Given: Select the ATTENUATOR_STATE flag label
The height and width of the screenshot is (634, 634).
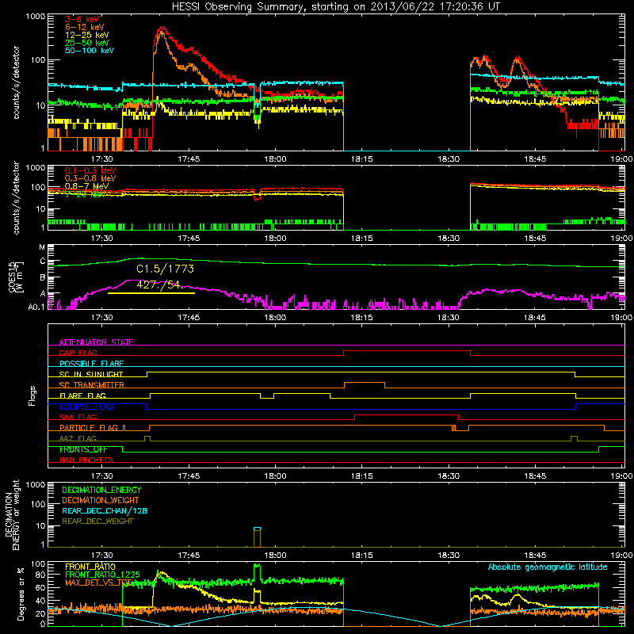Looking at the screenshot, I should (96, 342).
